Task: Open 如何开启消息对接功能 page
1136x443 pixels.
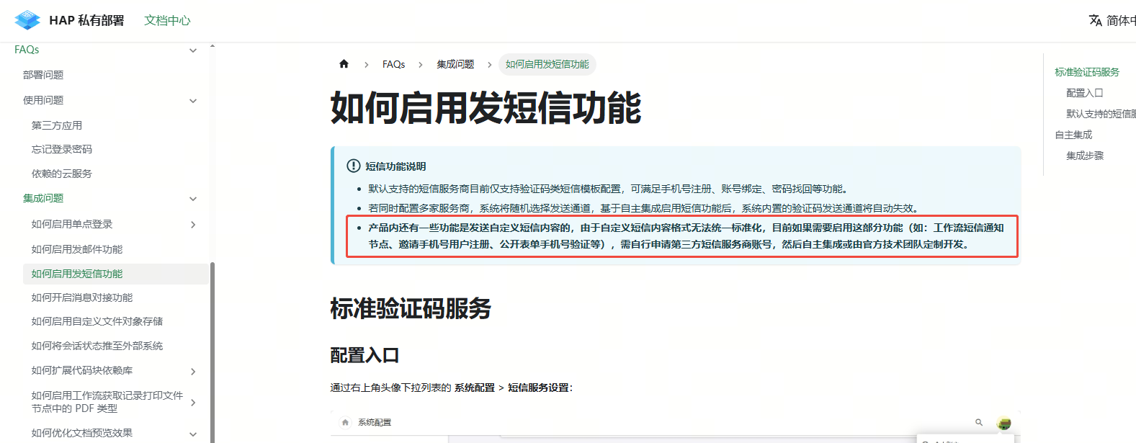Action: tap(82, 297)
